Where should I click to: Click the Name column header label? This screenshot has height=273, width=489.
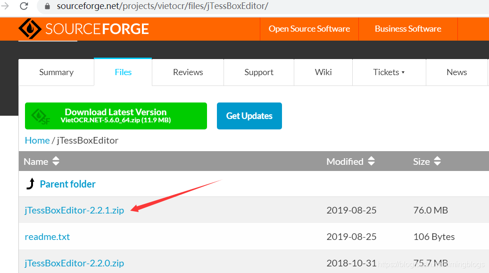[x=36, y=162]
